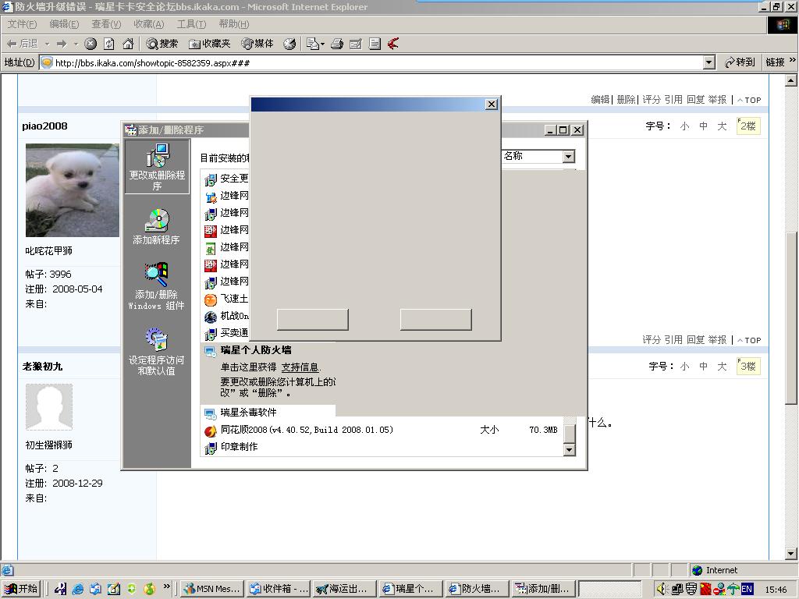Switch to MSN Messenger taskbar button
The image size is (799, 599).
pos(212,589)
